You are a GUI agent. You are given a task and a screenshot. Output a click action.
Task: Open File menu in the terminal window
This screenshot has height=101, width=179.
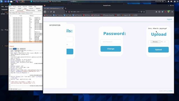pos(3,7)
